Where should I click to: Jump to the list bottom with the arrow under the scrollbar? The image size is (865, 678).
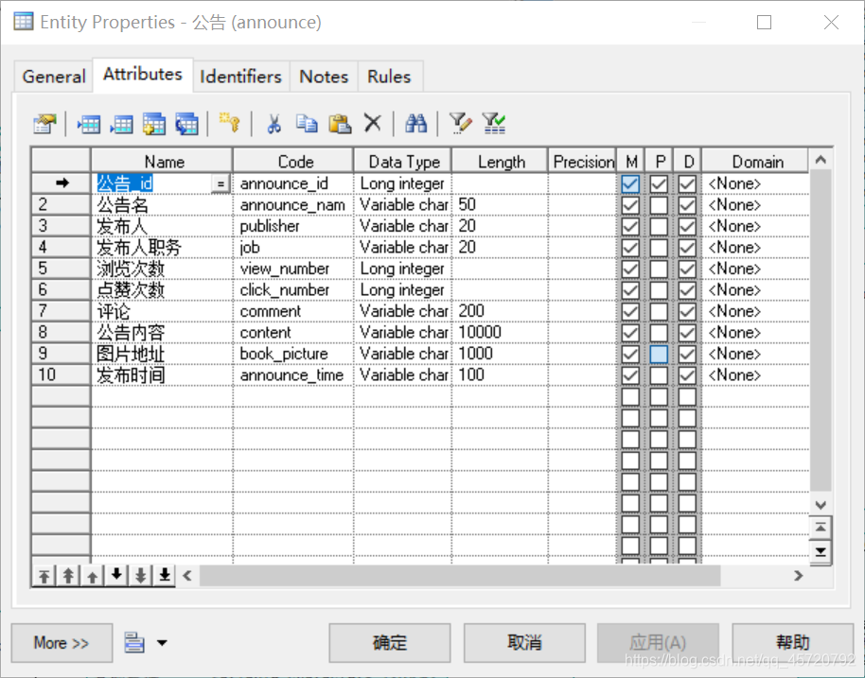(x=821, y=552)
